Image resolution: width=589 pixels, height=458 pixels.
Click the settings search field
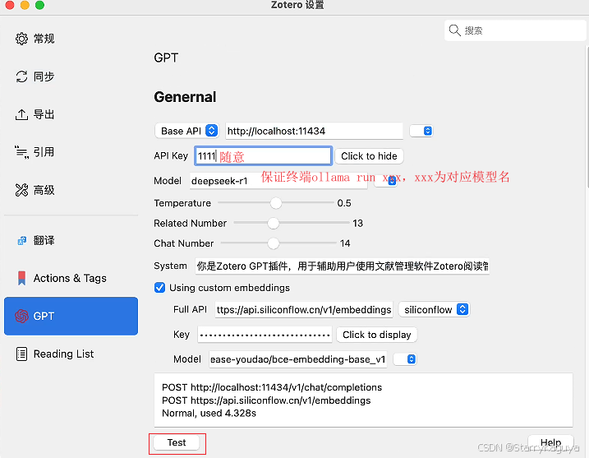[515, 30]
